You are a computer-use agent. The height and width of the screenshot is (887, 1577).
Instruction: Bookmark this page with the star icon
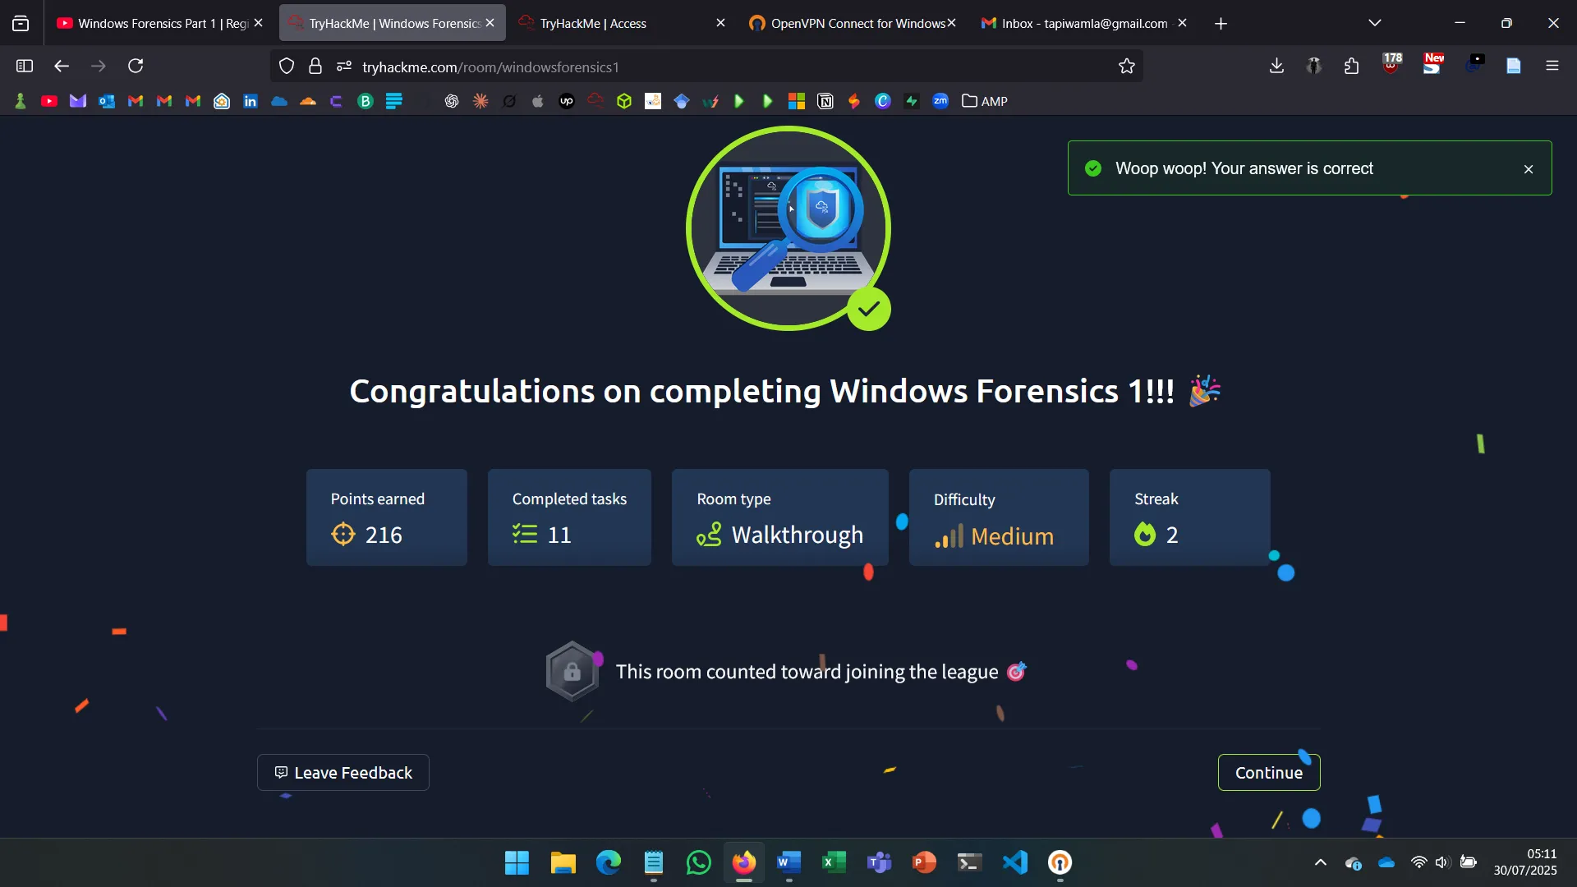coord(1126,67)
